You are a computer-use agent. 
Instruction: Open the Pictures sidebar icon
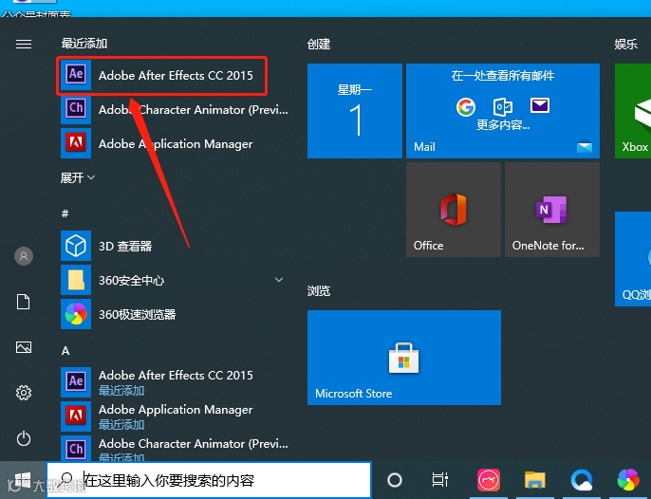23,347
